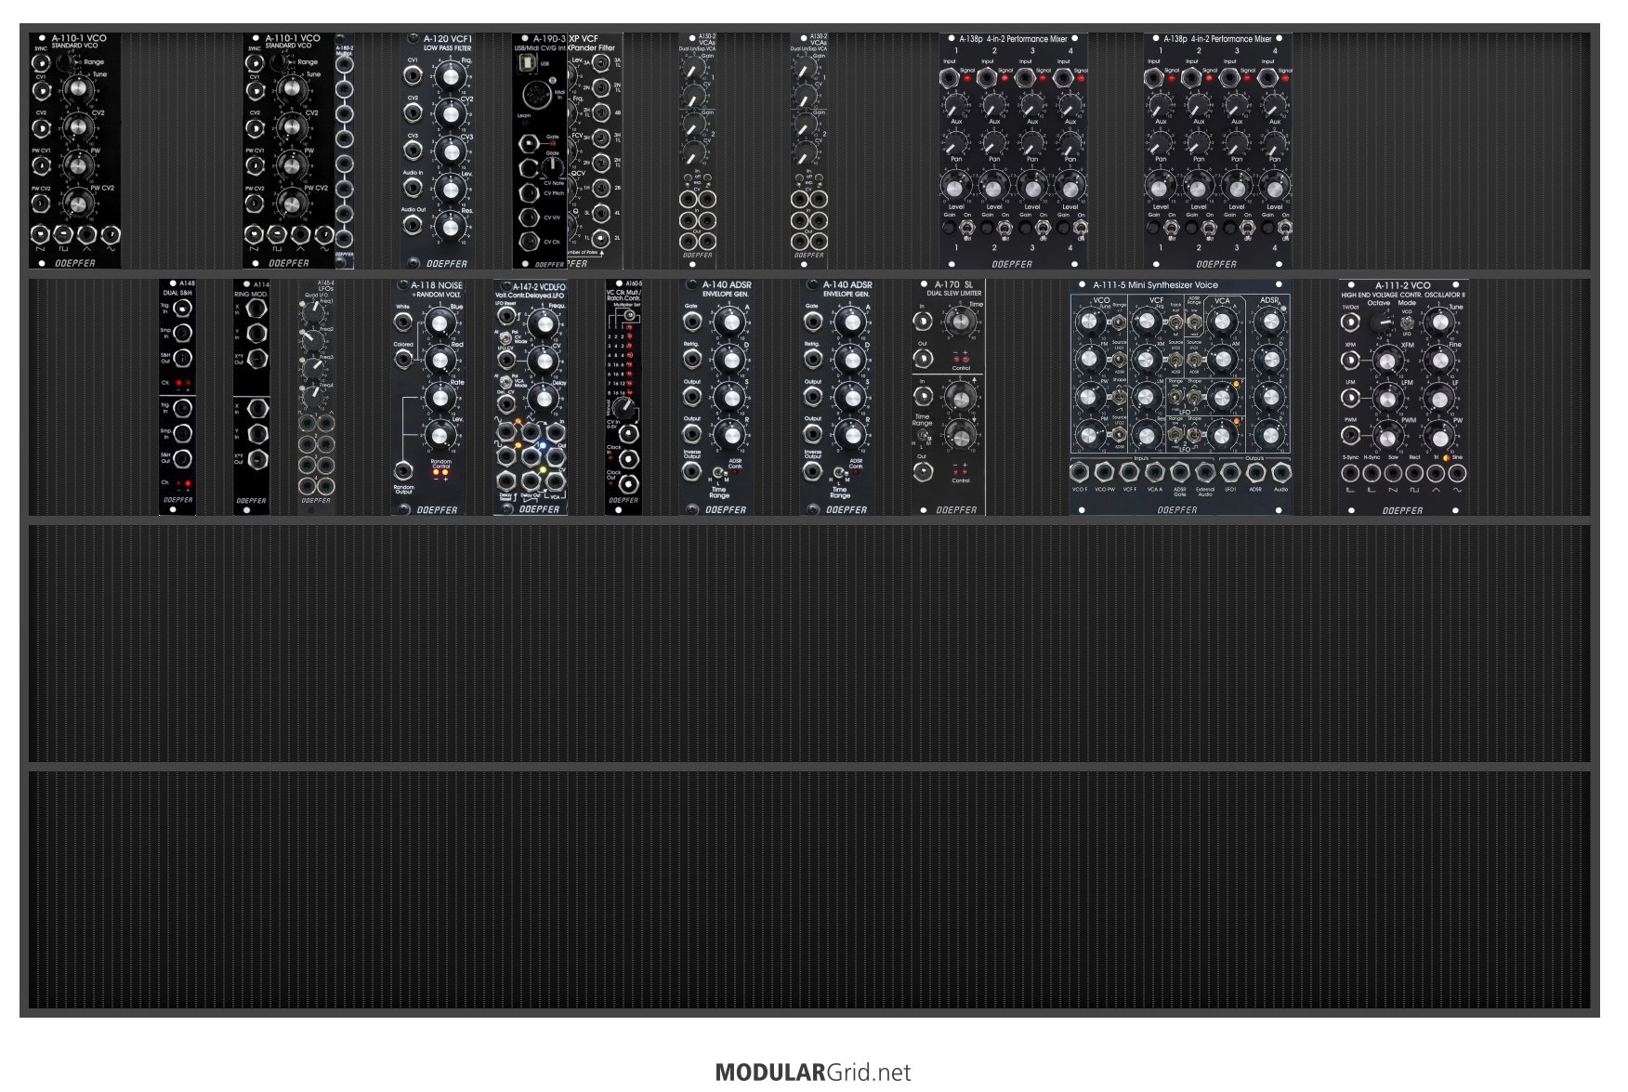
Task: Click the White noise jack on A-118
Action: pyautogui.click(x=403, y=322)
